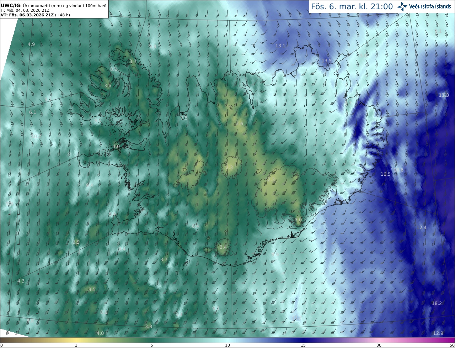Image resolution: width=455 pixels, height=348 pixels.
Task: Click the 3.8 value on the map
Action: [149, 327]
